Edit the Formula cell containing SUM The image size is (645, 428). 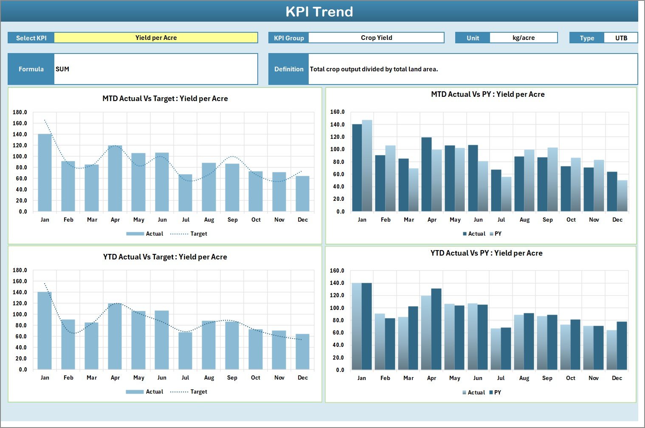tap(156, 69)
